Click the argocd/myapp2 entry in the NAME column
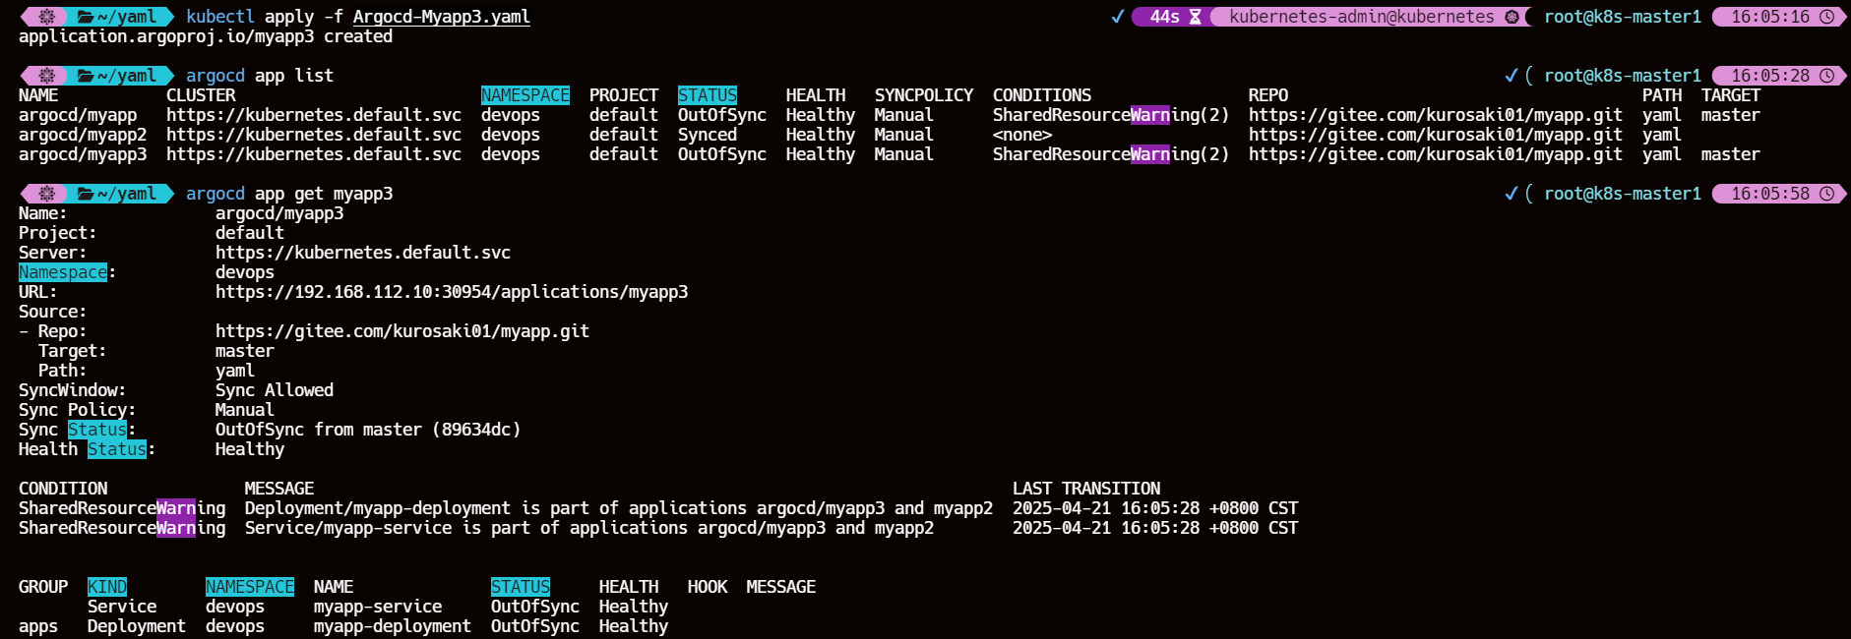 [83, 135]
